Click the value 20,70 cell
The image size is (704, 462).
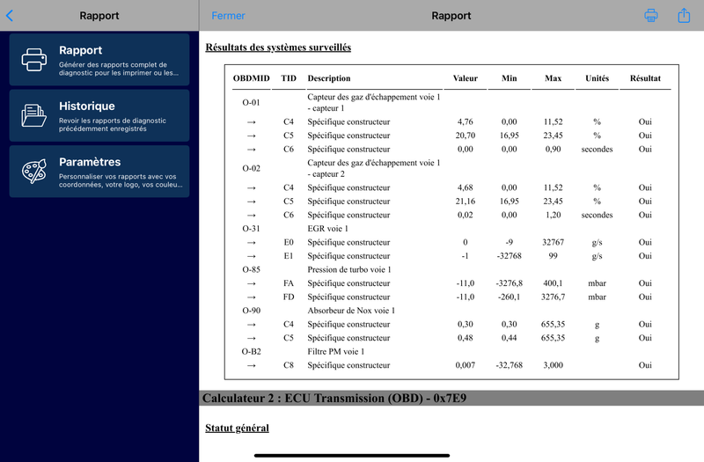pyautogui.click(x=466, y=136)
